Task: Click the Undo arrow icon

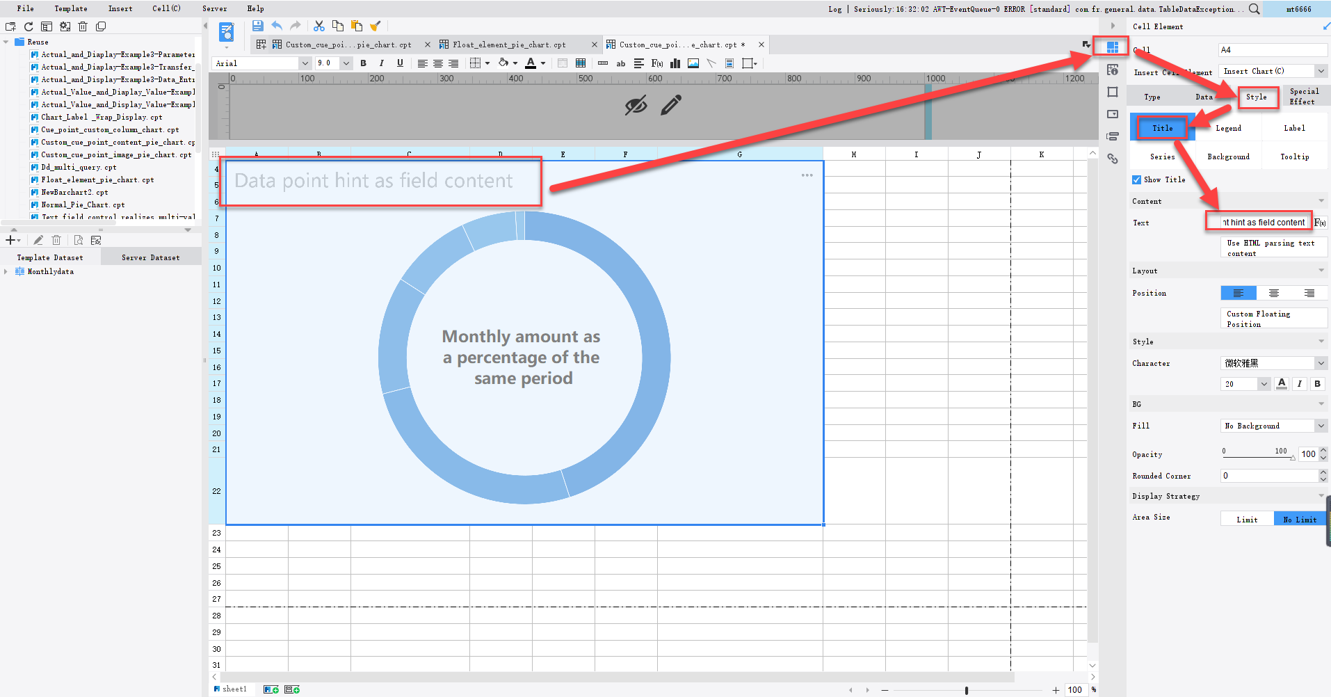Action: [277, 26]
